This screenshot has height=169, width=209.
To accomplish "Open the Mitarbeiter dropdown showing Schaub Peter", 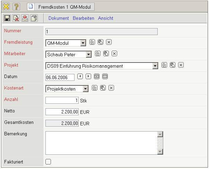I will 89,54.
